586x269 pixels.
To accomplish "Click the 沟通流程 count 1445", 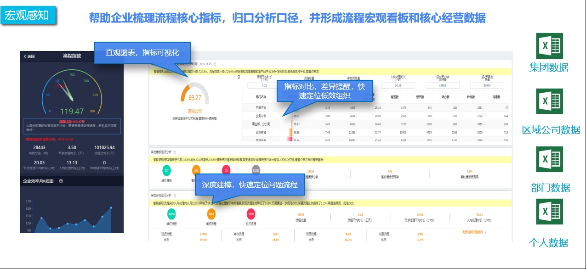I will pyautogui.click(x=421, y=234).
